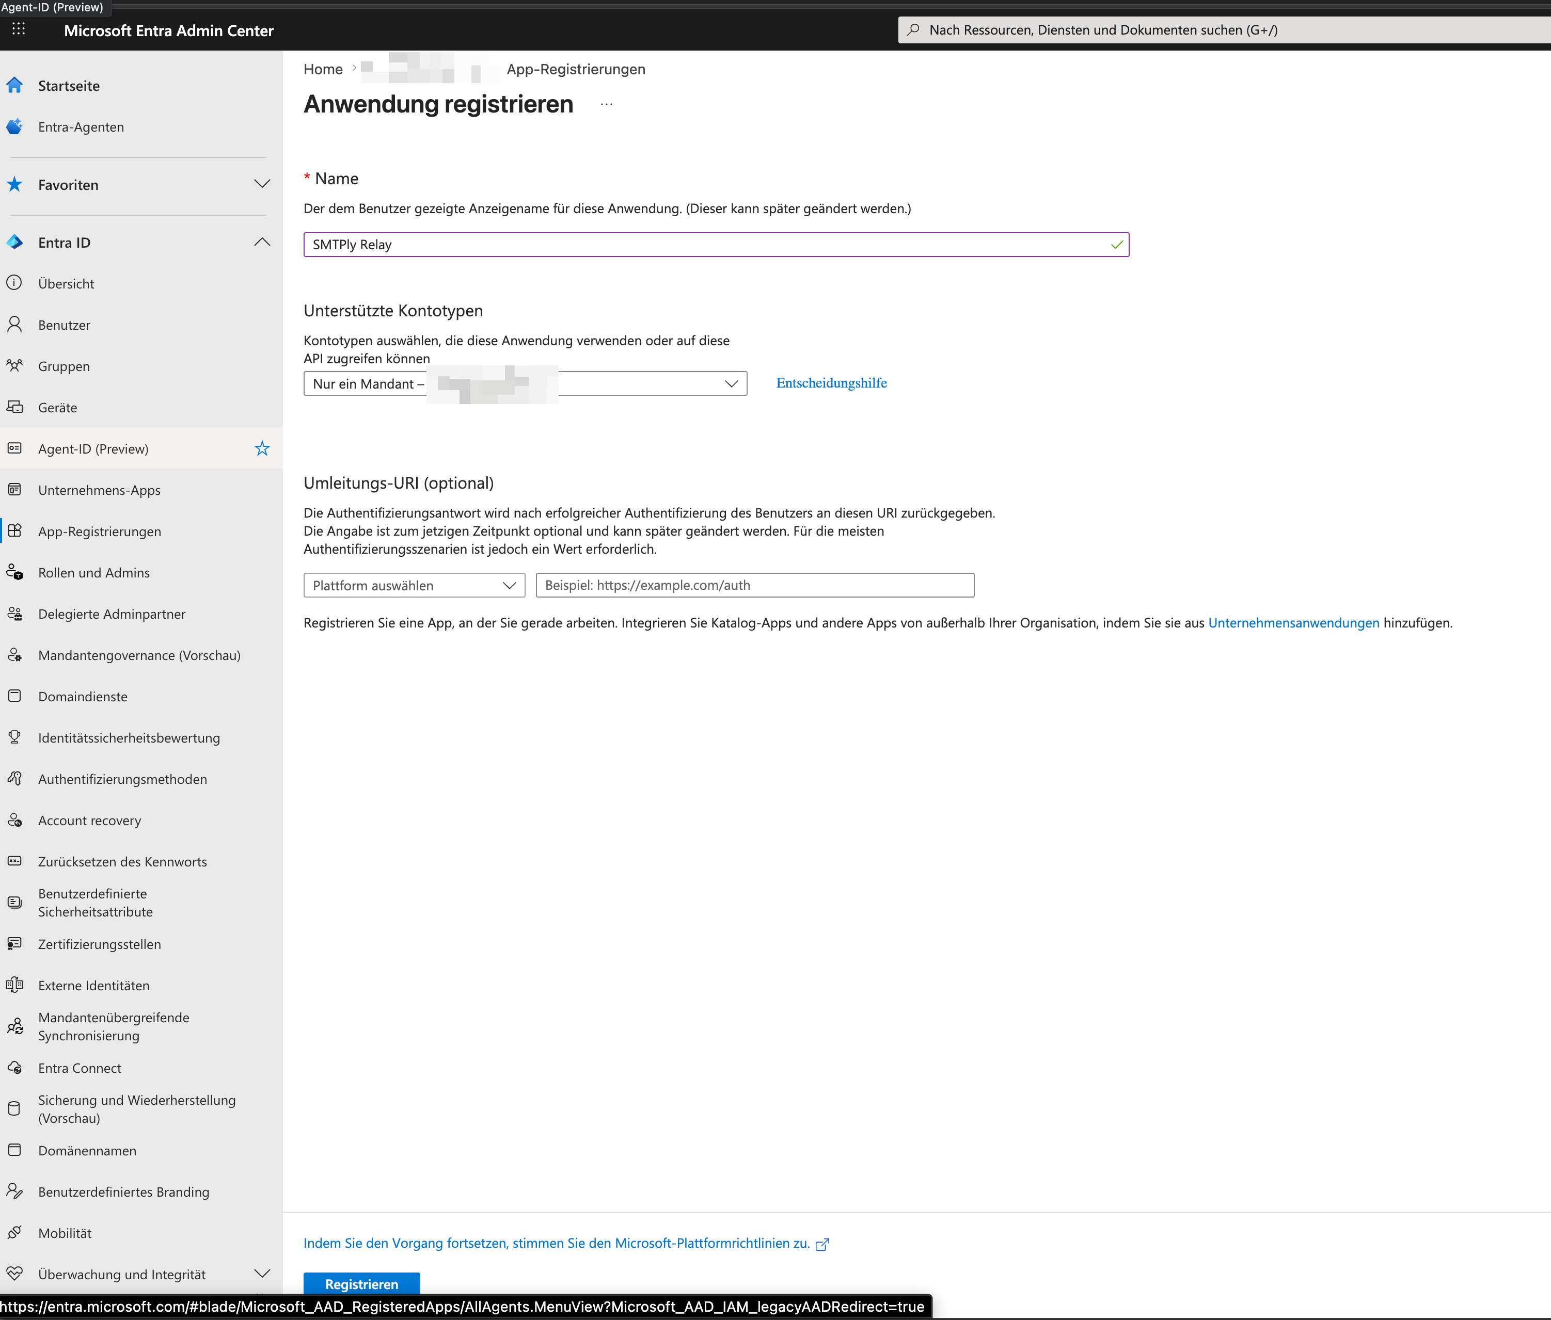The image size is (1551, 1320).
Task: Click the Rollen und Admins icon
Action: pyautogui.click(x=15, y=572)
